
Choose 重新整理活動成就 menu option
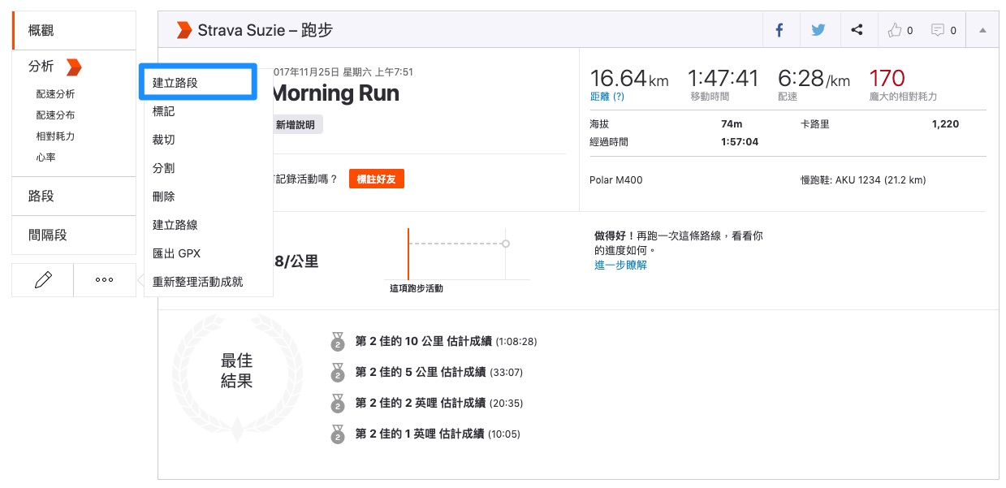pyautogui.click(x=197, y=282)
